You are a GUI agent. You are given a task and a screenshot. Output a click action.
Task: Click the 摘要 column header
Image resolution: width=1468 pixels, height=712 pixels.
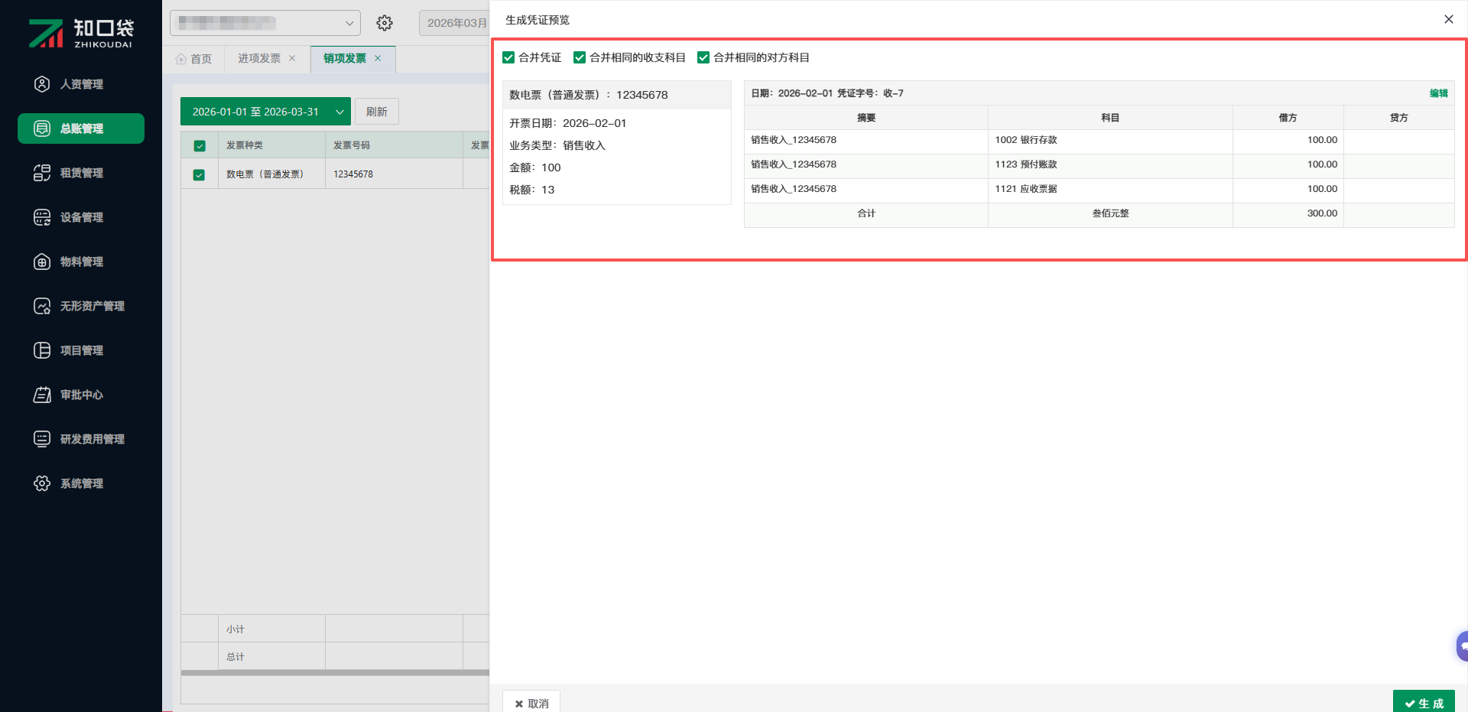[x=866, y=118]
